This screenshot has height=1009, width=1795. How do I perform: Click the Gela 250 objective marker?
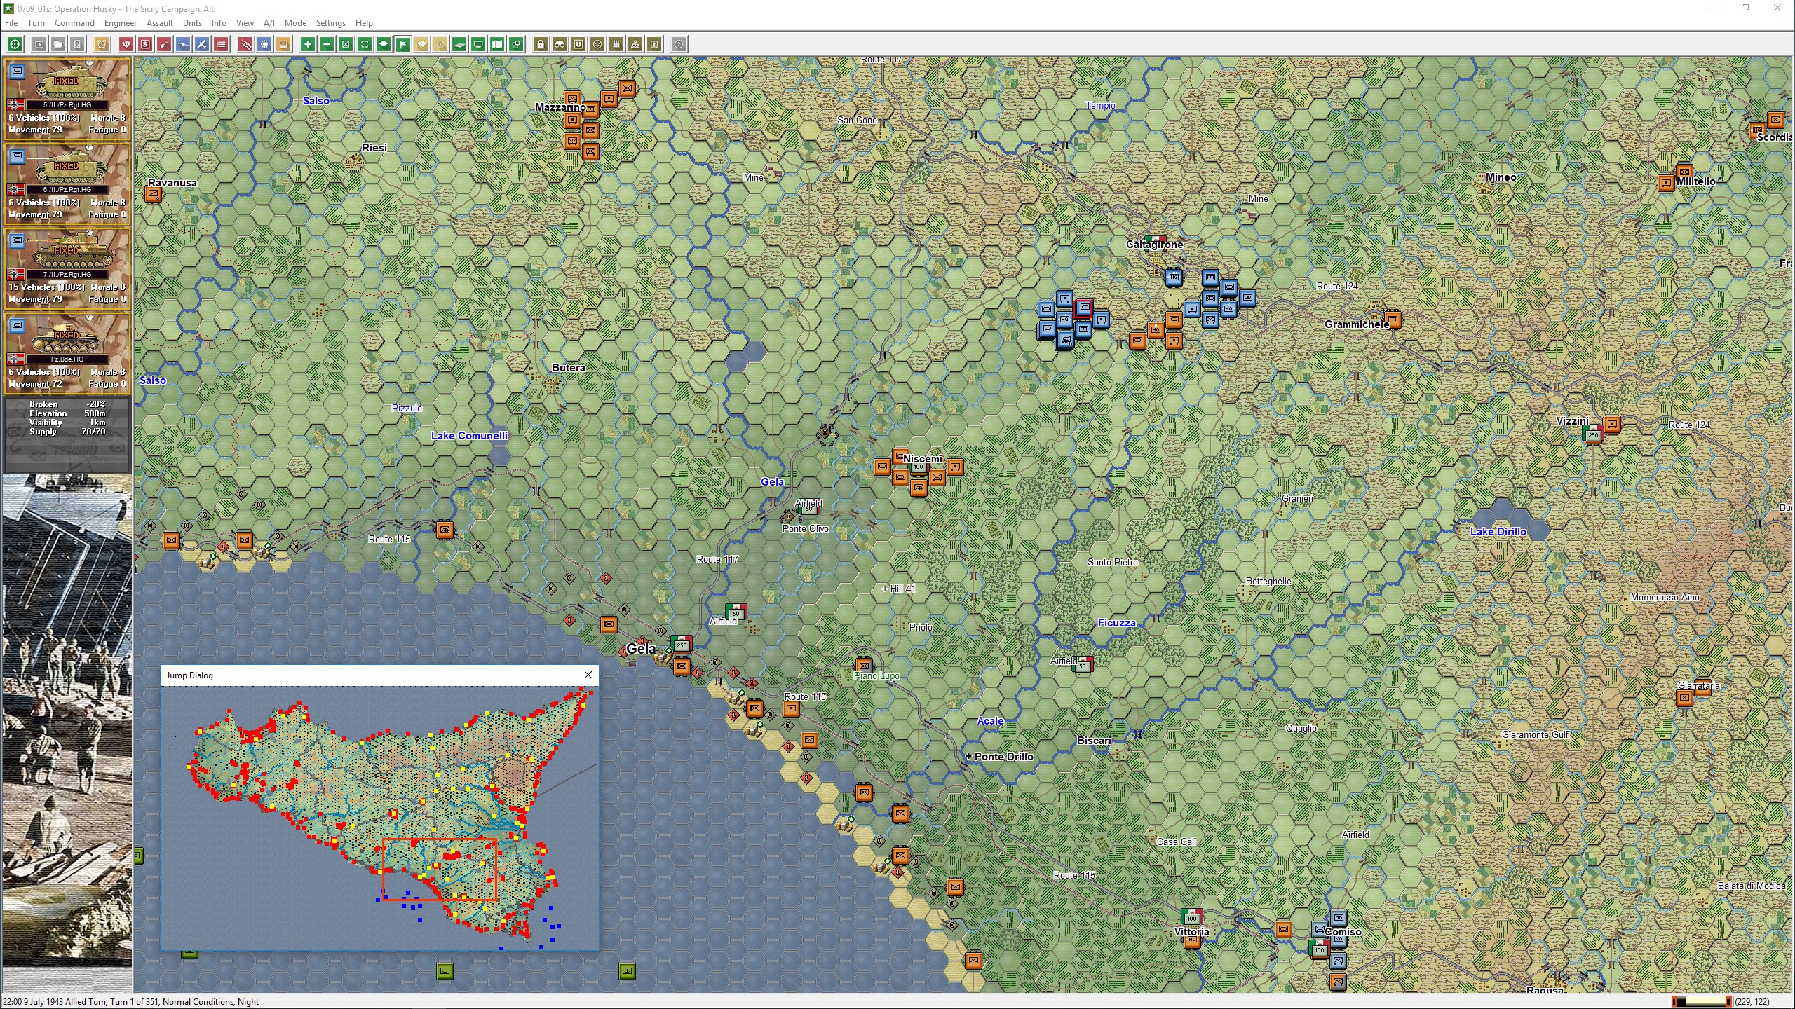tap(681, 643)
